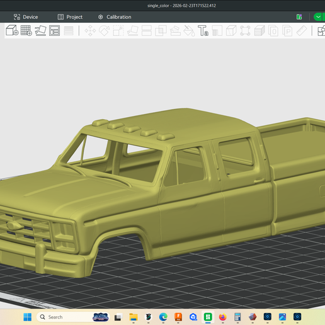Select the Mesh boolean tool
The image size is (325, 325).
[x=161, y=31]
